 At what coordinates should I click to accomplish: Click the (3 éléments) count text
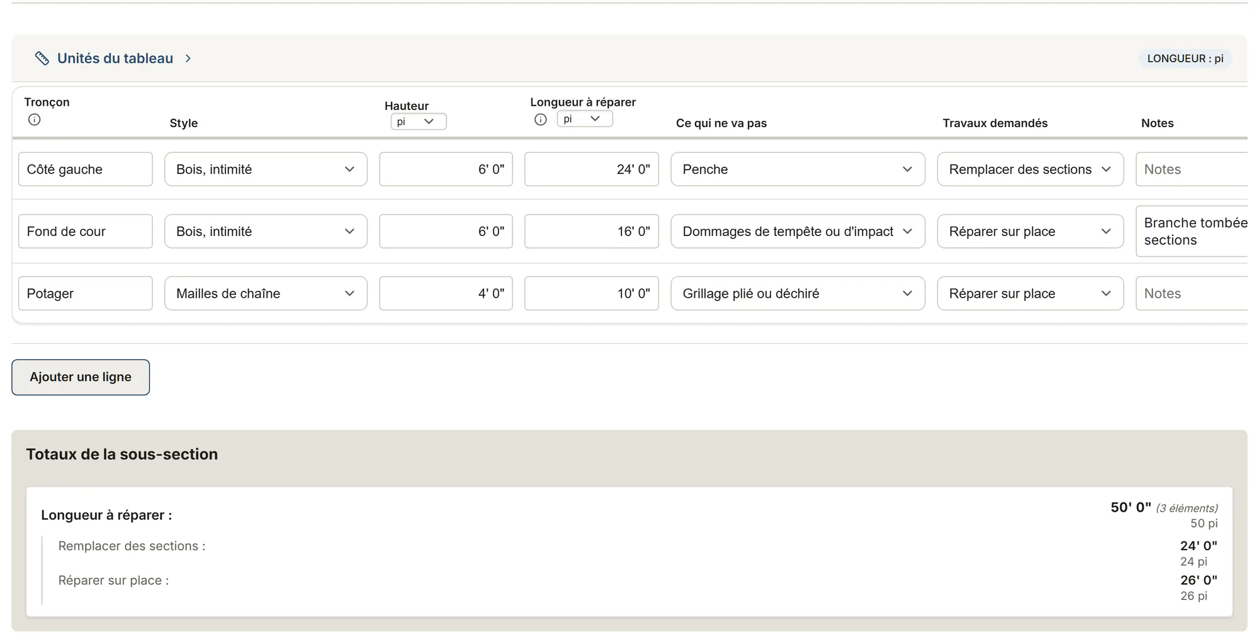(x=1187, y=509)
